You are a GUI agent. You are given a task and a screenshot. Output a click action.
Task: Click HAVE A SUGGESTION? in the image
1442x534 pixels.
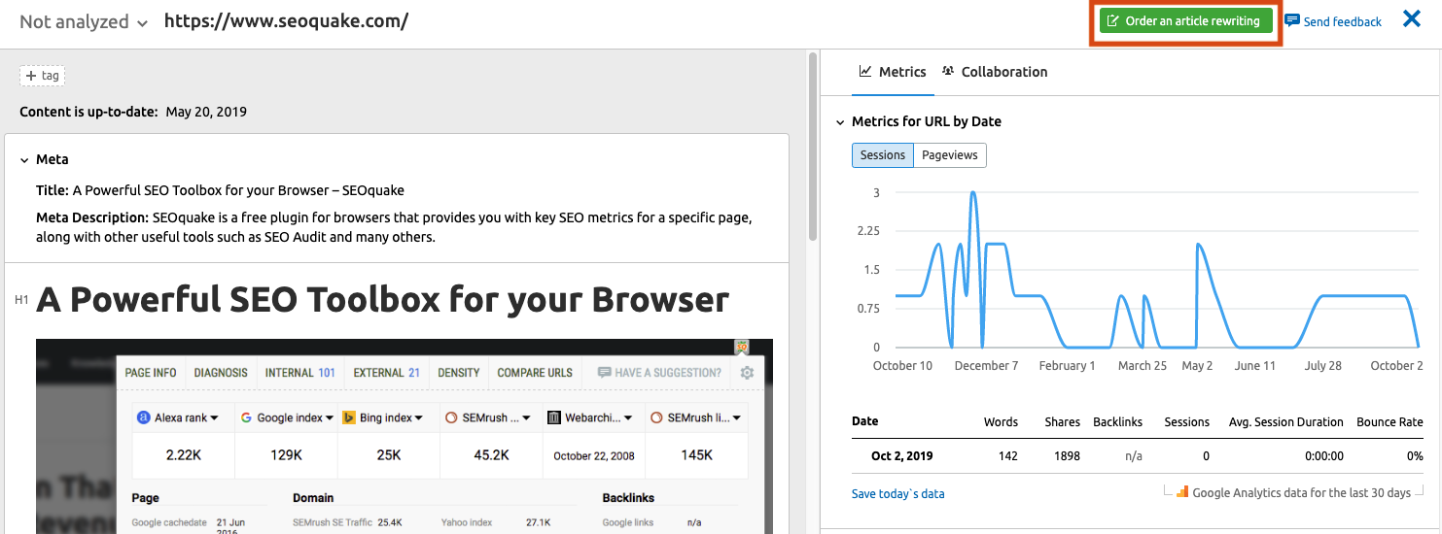pos(659,373)
